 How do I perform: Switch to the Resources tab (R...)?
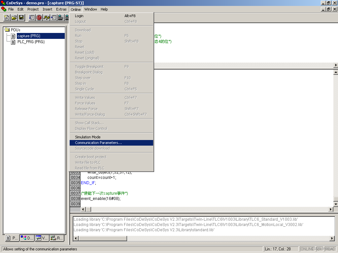pyautogui.click(x=57, y=238)
